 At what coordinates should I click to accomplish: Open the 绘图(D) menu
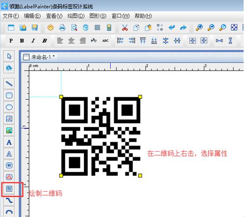point(76,16)
